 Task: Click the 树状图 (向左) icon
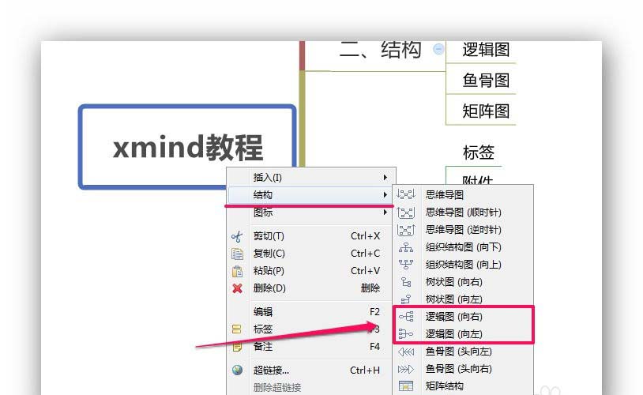tap(406, 299)
